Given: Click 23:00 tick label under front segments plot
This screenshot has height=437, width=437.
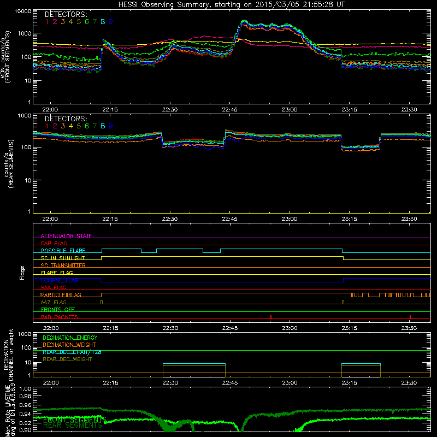Looking at the screenshot, I should (290, 110).
